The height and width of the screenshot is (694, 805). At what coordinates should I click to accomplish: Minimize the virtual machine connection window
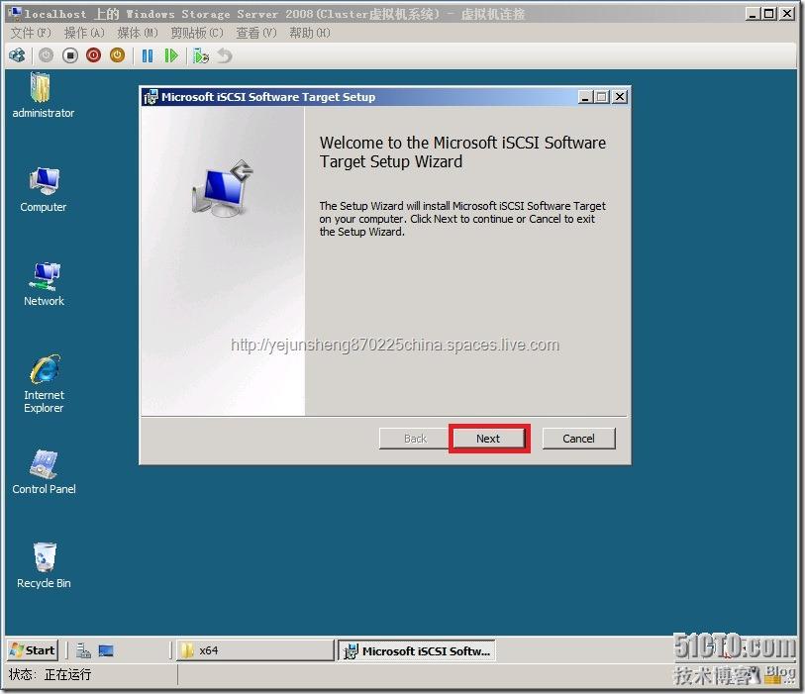pos(753,13)
